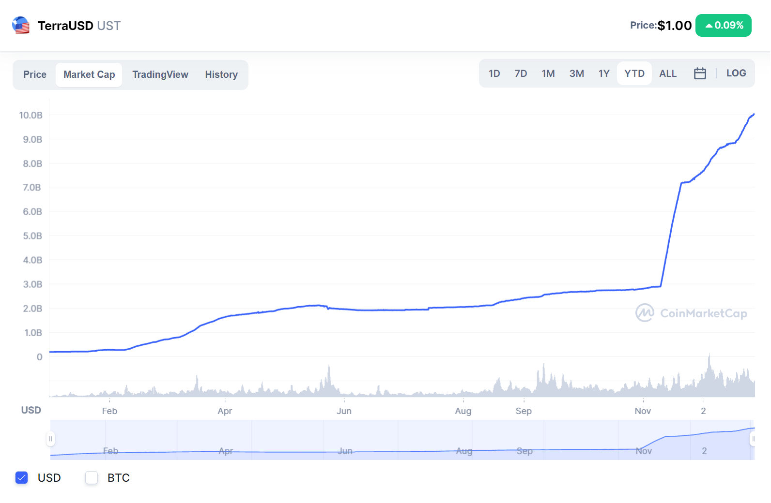Image resolution: width=771 pixels, height=503 pixels.
Task: Click the Apr marker in range navigator
Action: 226,451
